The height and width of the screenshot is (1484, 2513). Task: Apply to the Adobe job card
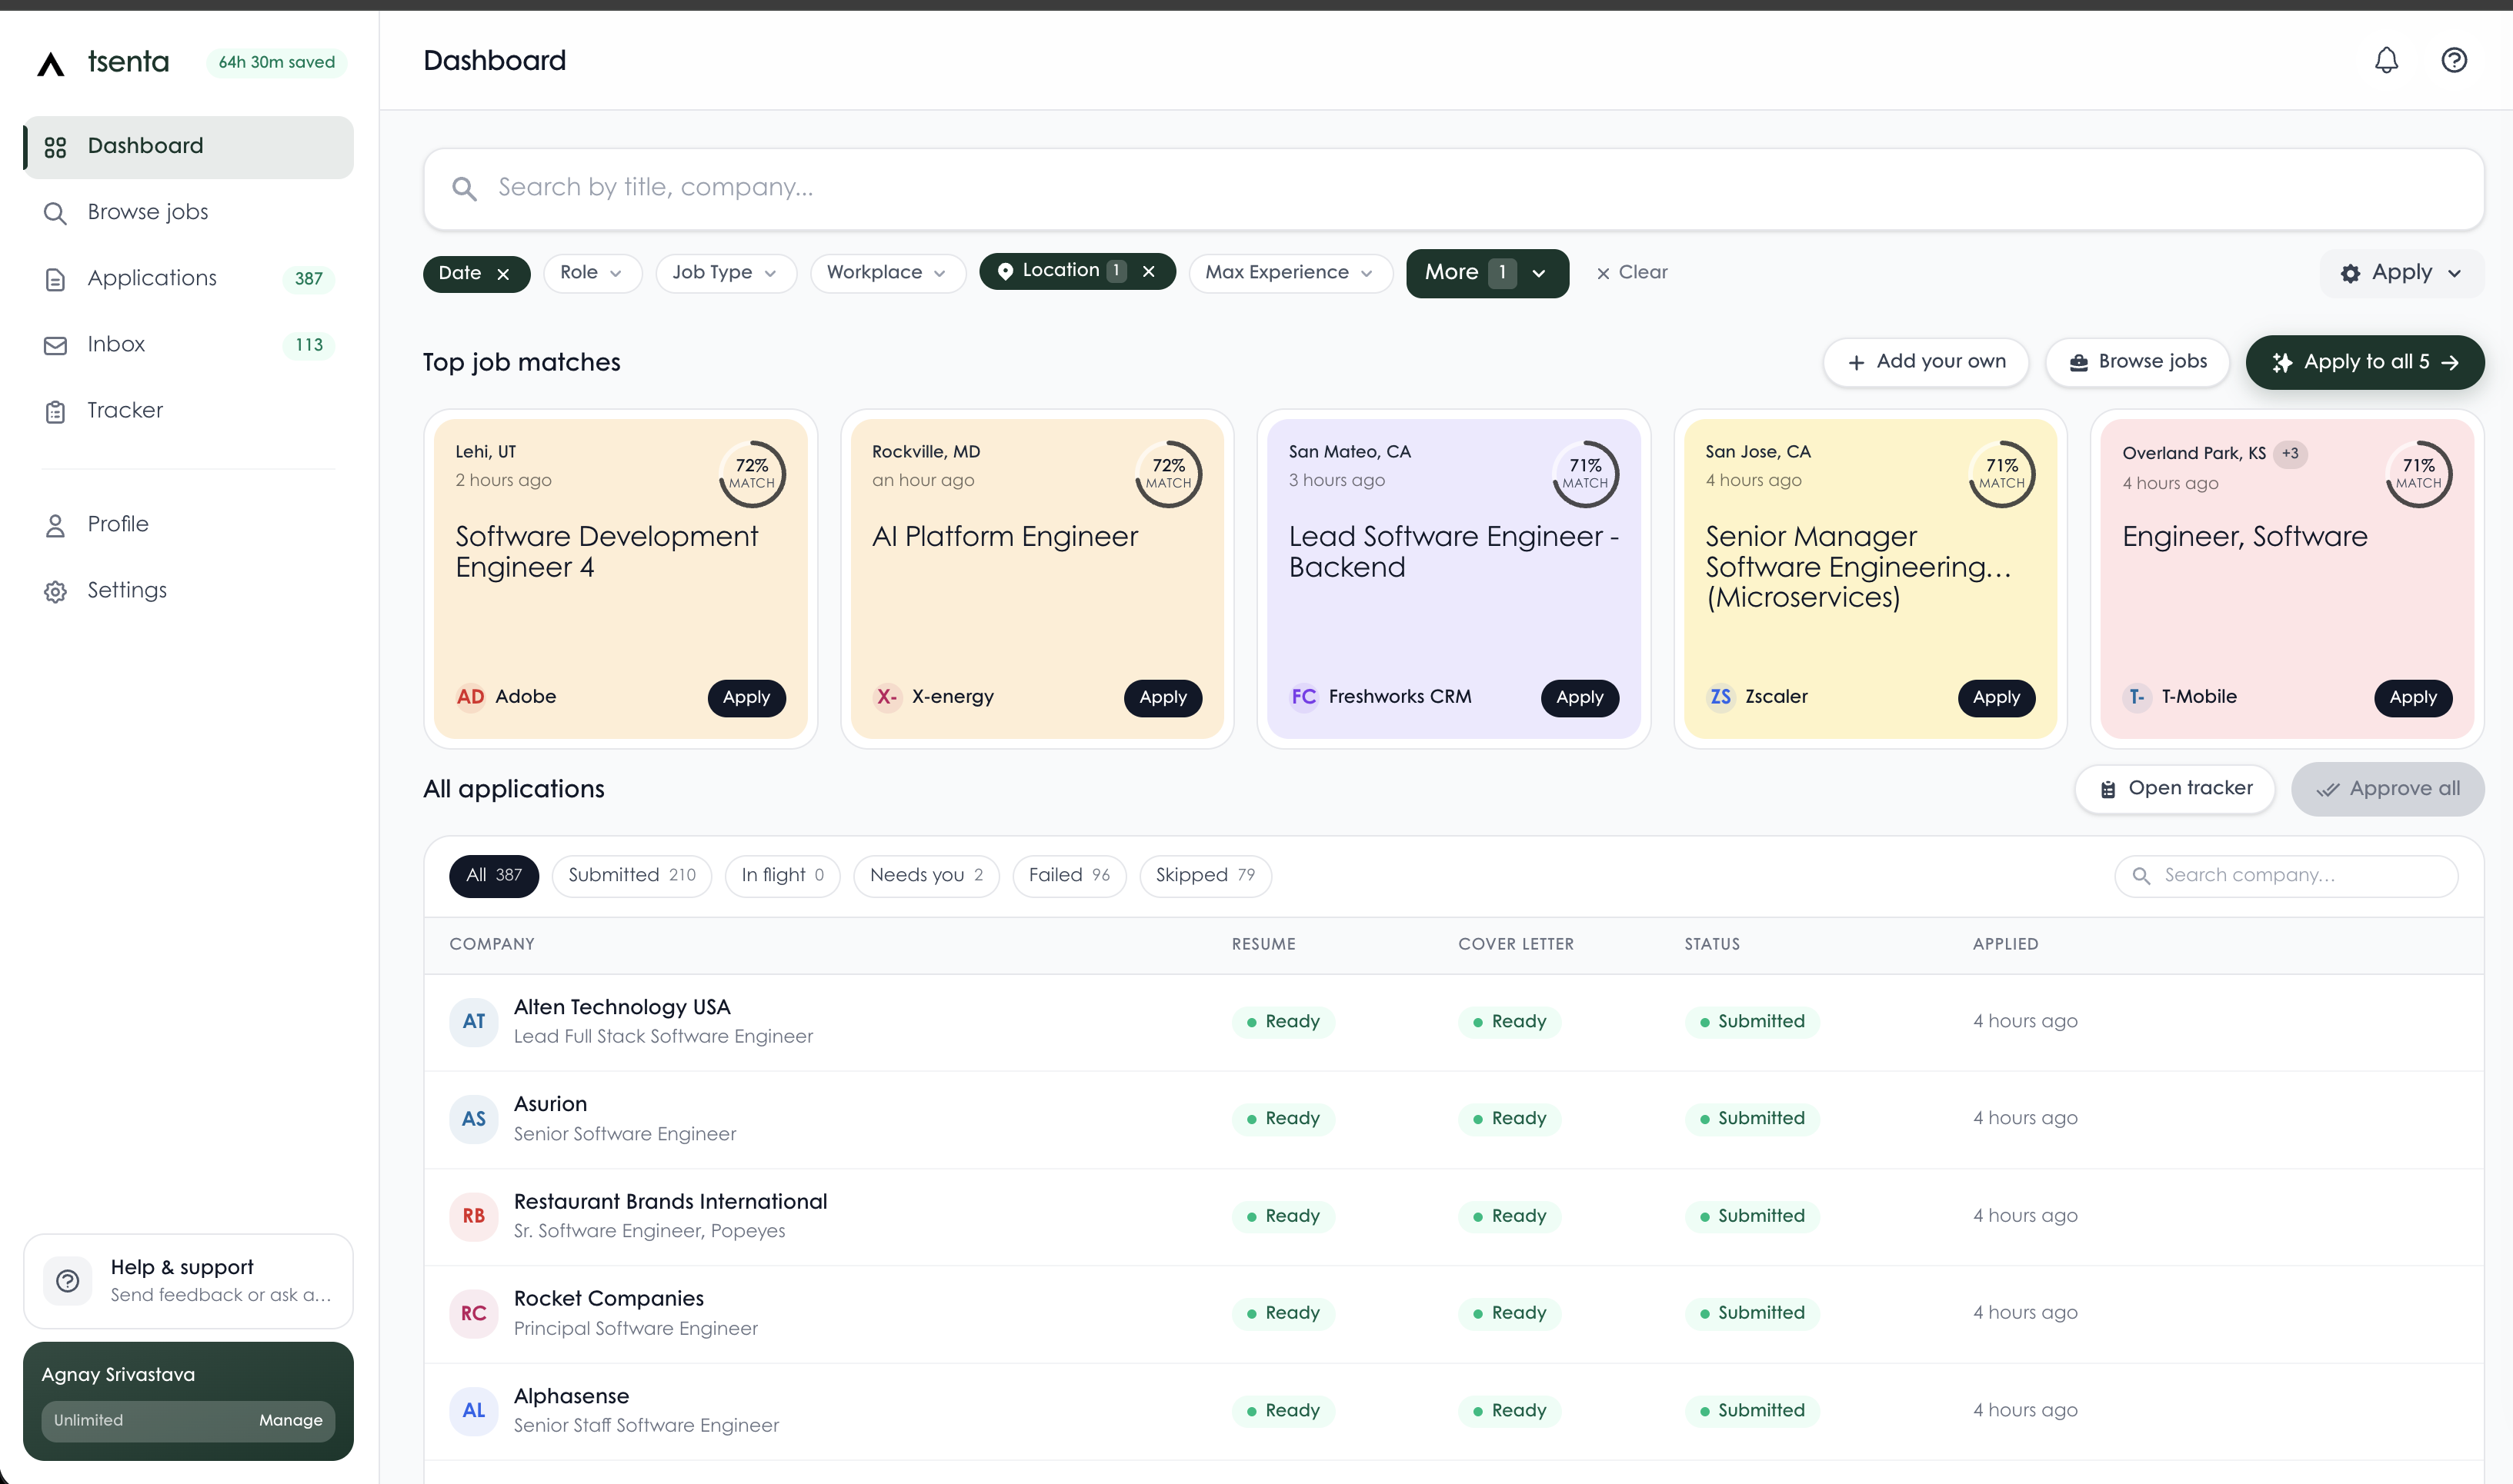pyautogui.click(x=746, y=698)
